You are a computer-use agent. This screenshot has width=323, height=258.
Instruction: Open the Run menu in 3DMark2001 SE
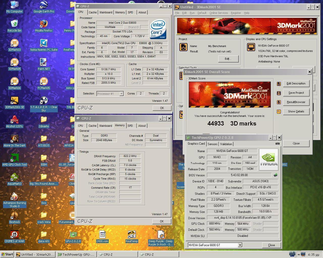click(x=192, y=13)
